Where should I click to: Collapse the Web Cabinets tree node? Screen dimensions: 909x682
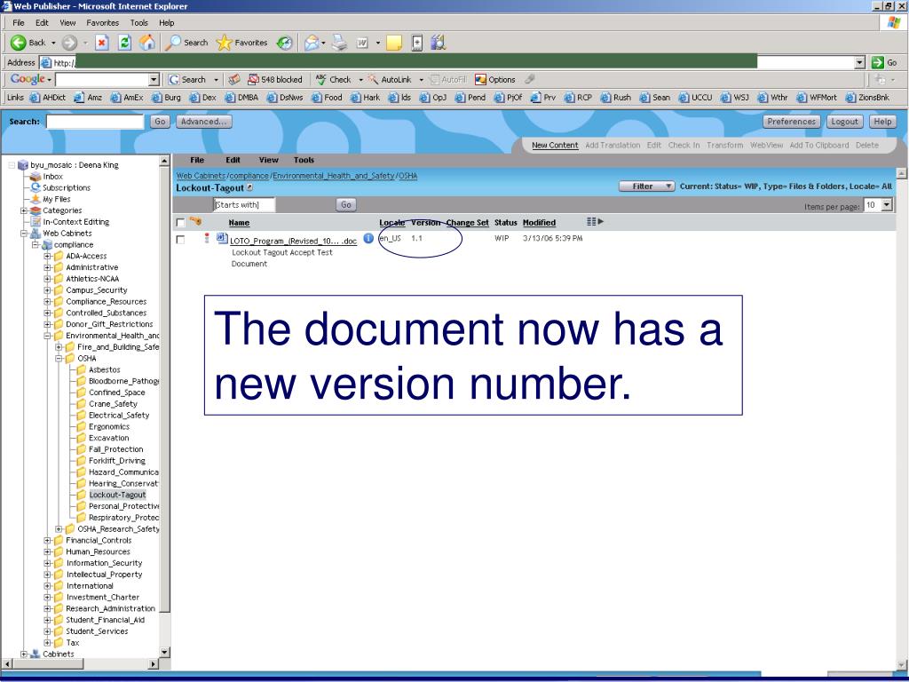tap(24, 234)
